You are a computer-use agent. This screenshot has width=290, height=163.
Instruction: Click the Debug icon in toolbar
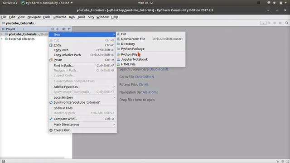click(275, 23)
